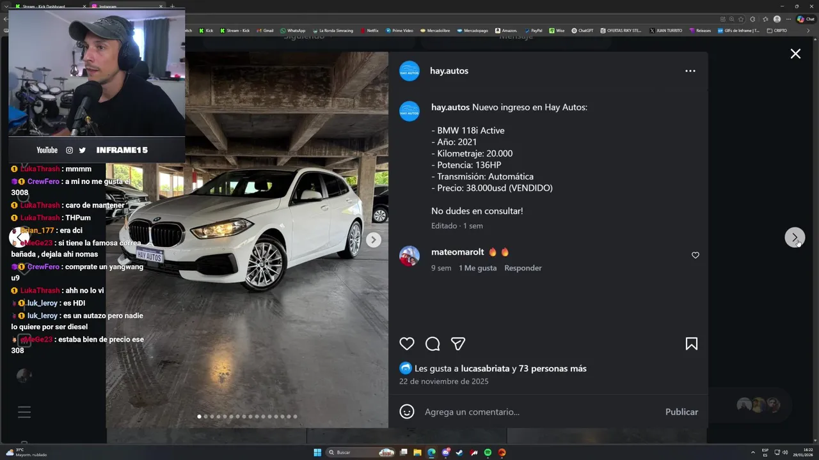Open the Mercadopago bookmark
The width and height of the screenshot is (819, 460).
click(x=472, y=30)
